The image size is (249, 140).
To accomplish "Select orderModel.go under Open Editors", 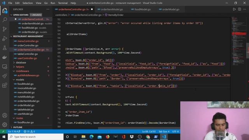I will (30, 32).
